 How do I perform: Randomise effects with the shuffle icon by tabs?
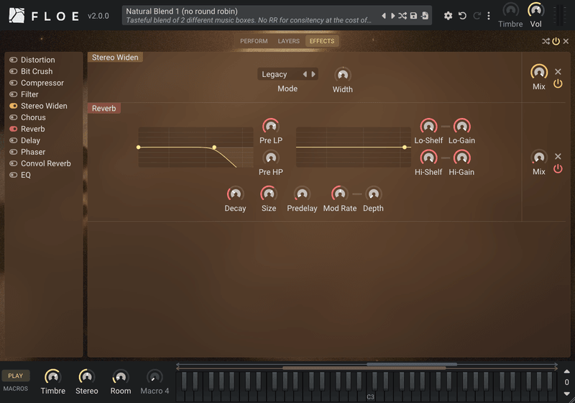pos(546,42)
